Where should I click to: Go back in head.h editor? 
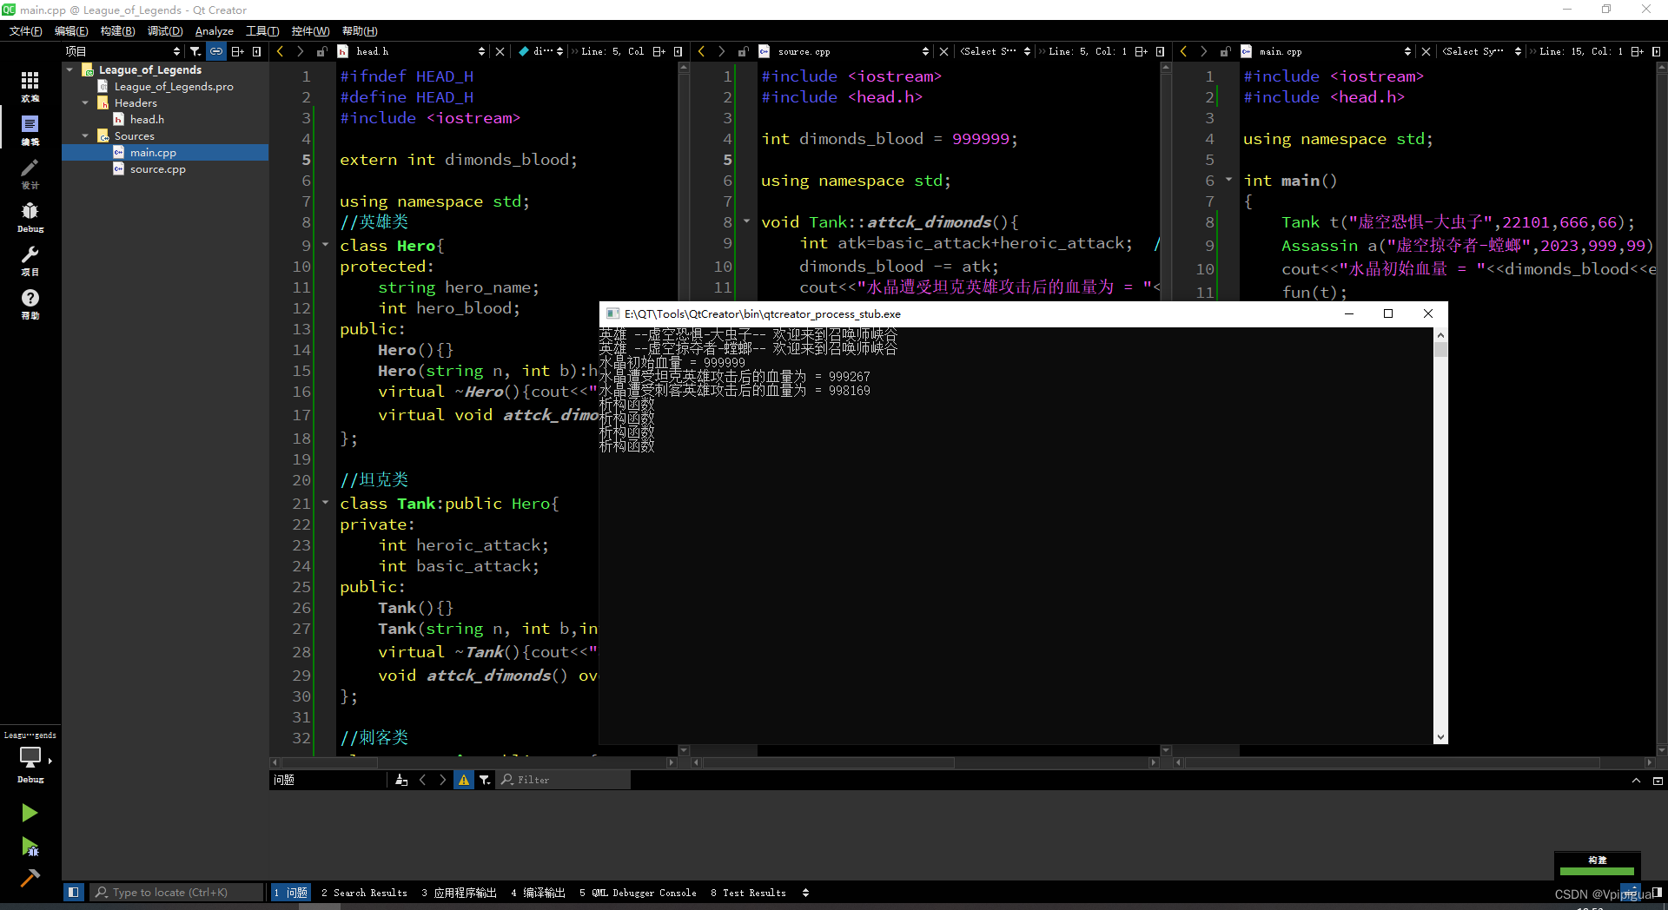point(280,51)
